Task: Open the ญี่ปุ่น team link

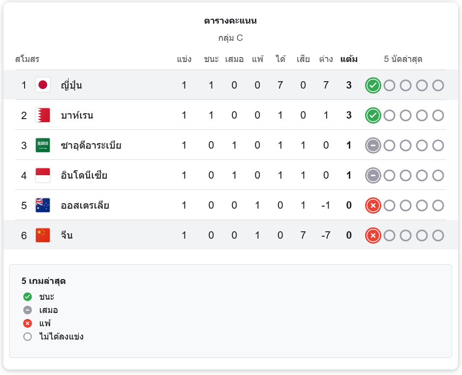Action: click(x=71, y=85)
